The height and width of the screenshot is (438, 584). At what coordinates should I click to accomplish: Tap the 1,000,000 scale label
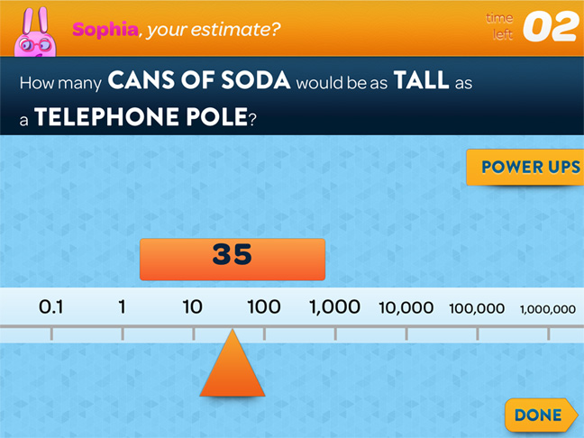click(x=548, y=309)
